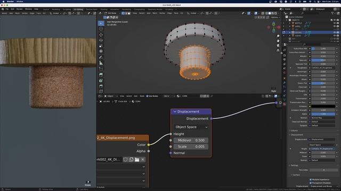Collapse the Settings panel in Properties
The height and width of the screenshot is (191, 341).
tap(294, 165)
